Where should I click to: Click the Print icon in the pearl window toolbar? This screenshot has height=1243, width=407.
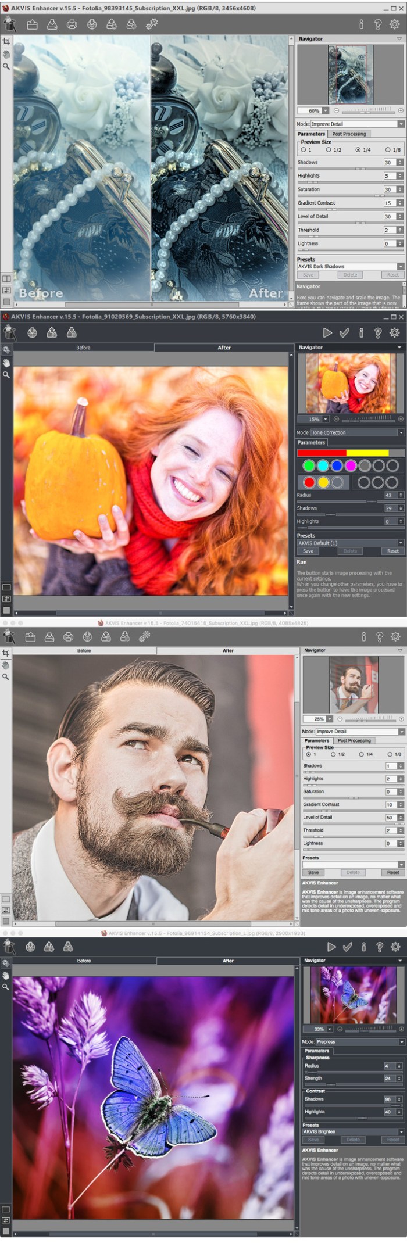point(72,24)
